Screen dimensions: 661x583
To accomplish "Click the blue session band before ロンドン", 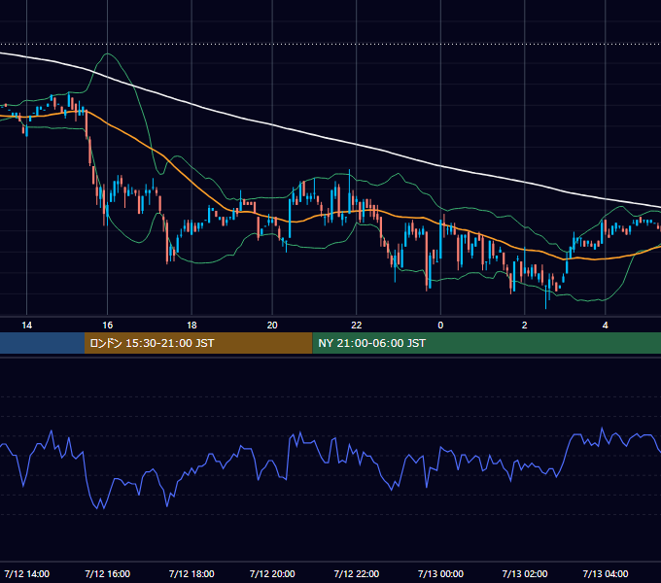I will pyautogui.click(x=42, y=343).
